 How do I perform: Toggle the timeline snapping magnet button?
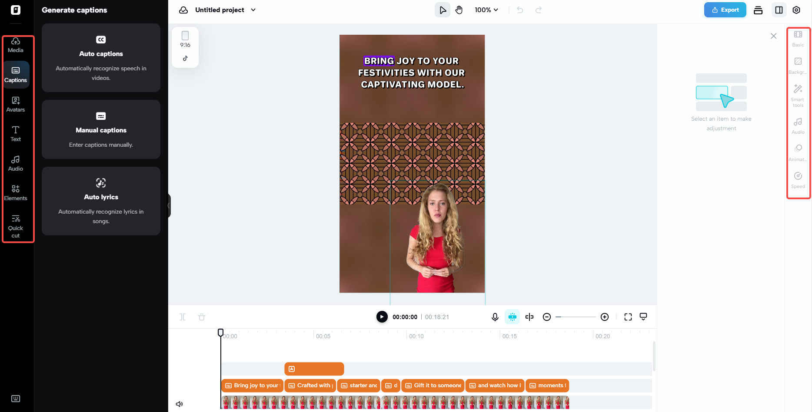pyautogui.click(x=512, y=317)
